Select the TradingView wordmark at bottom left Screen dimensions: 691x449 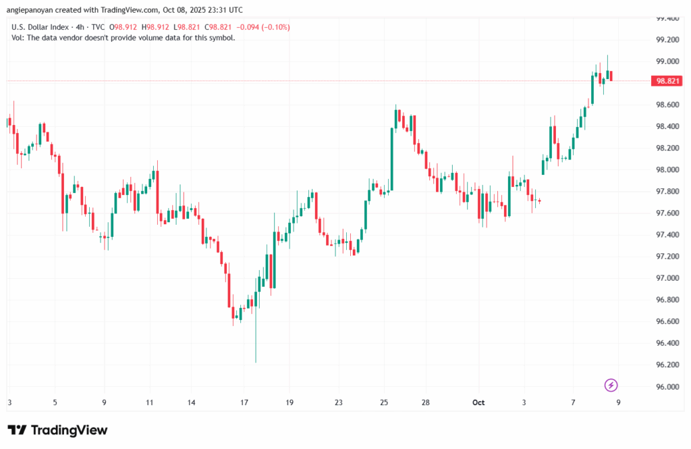click(71, 429)
